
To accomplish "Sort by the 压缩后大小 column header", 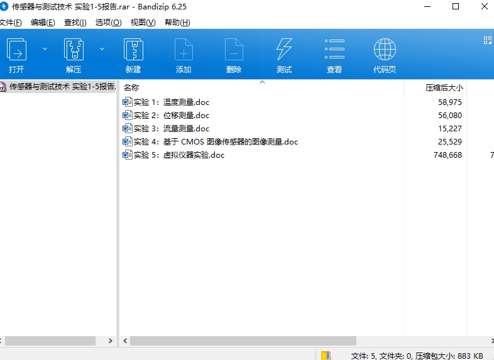I will (x=444, y=88).
